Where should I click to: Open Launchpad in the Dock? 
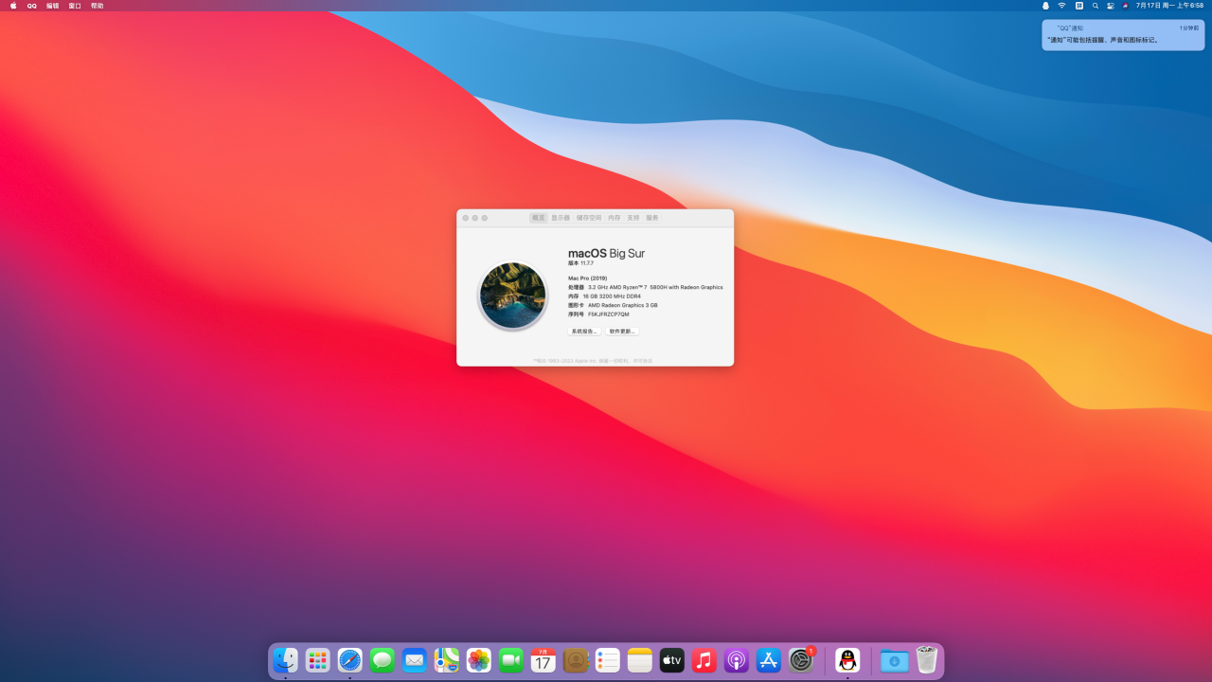click(x=318, y=660)
